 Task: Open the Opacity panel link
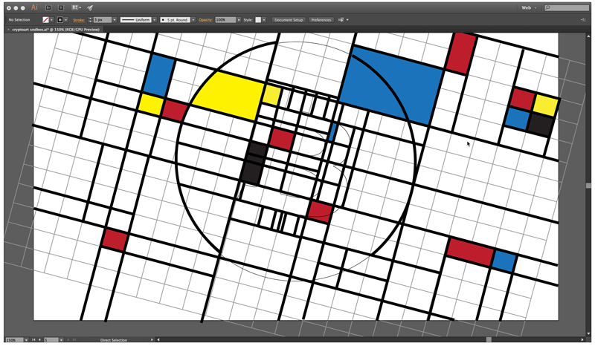[x=205, y=20]
